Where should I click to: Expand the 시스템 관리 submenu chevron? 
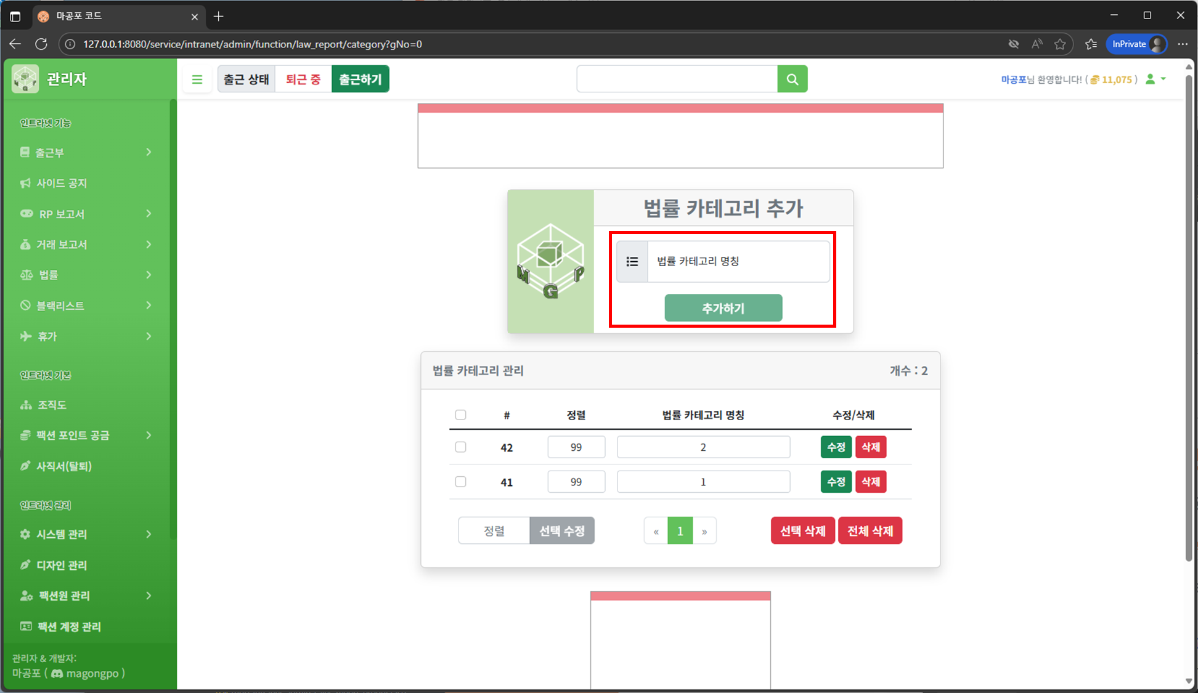click(x=149, y=534)
